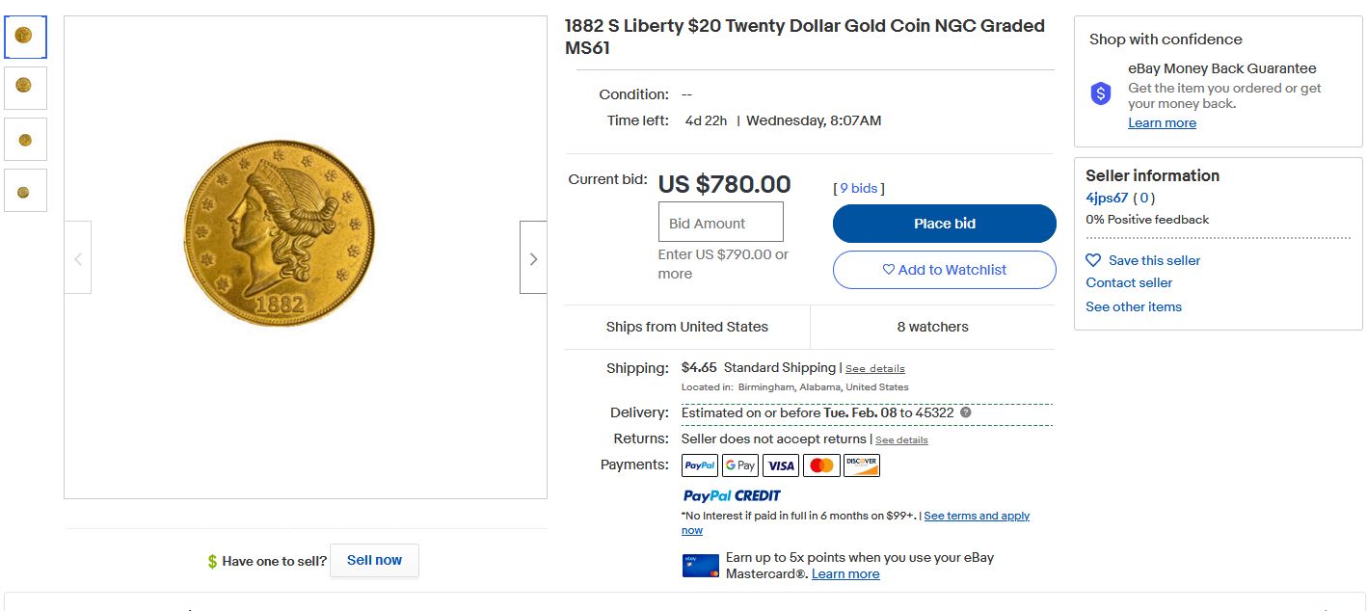Click the Money Back Guarantee shield icon
The width and height of the screenshot is (1367, 611).
[x=1101, y=93]
